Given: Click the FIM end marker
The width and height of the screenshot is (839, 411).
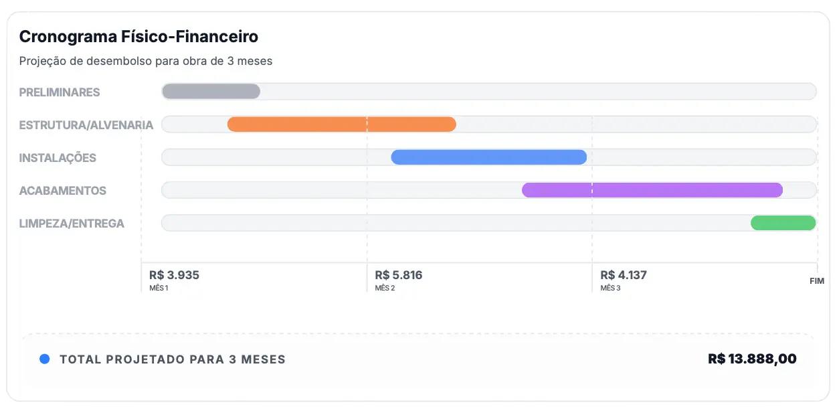Looking at the screenshot, I should click(816, 281).
